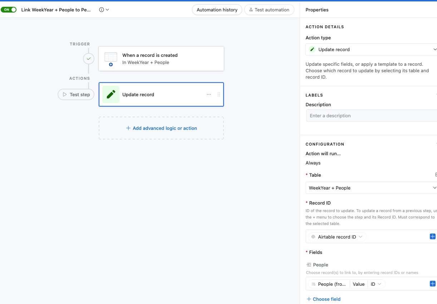Open the Action type dropdown

click(371, 49)
